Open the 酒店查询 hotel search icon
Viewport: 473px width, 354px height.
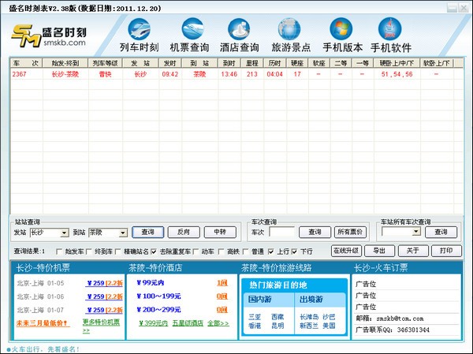point(240,35)
